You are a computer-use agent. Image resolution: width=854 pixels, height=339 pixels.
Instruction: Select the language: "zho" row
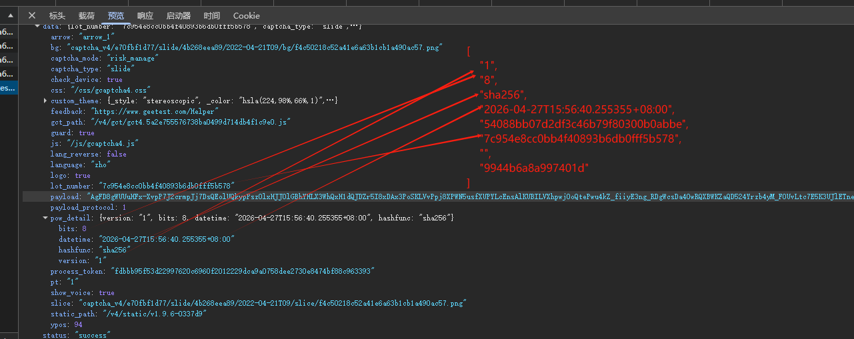coord(81,165)
